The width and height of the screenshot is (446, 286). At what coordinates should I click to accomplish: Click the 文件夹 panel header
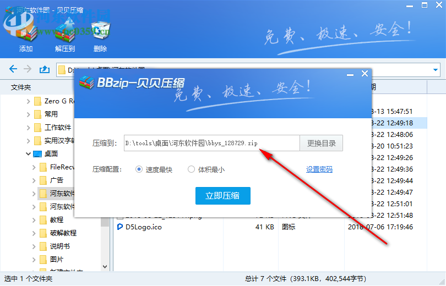coord(21,87)
